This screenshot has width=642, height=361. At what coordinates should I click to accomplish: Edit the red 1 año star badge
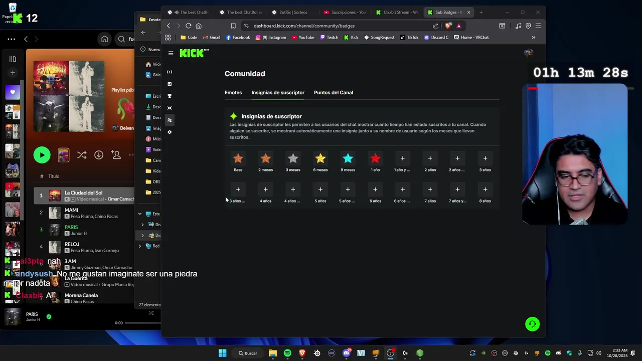pyautogui.click(x=375, y=158)
